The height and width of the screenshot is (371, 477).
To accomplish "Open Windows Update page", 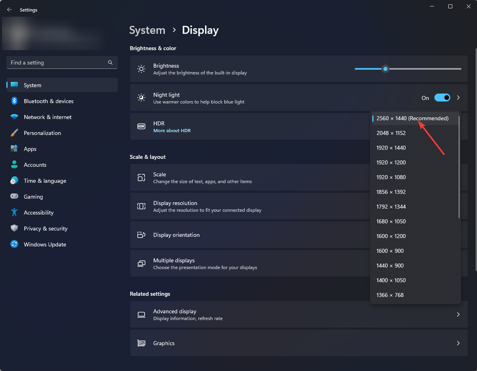I will click(x=62, y=244).
